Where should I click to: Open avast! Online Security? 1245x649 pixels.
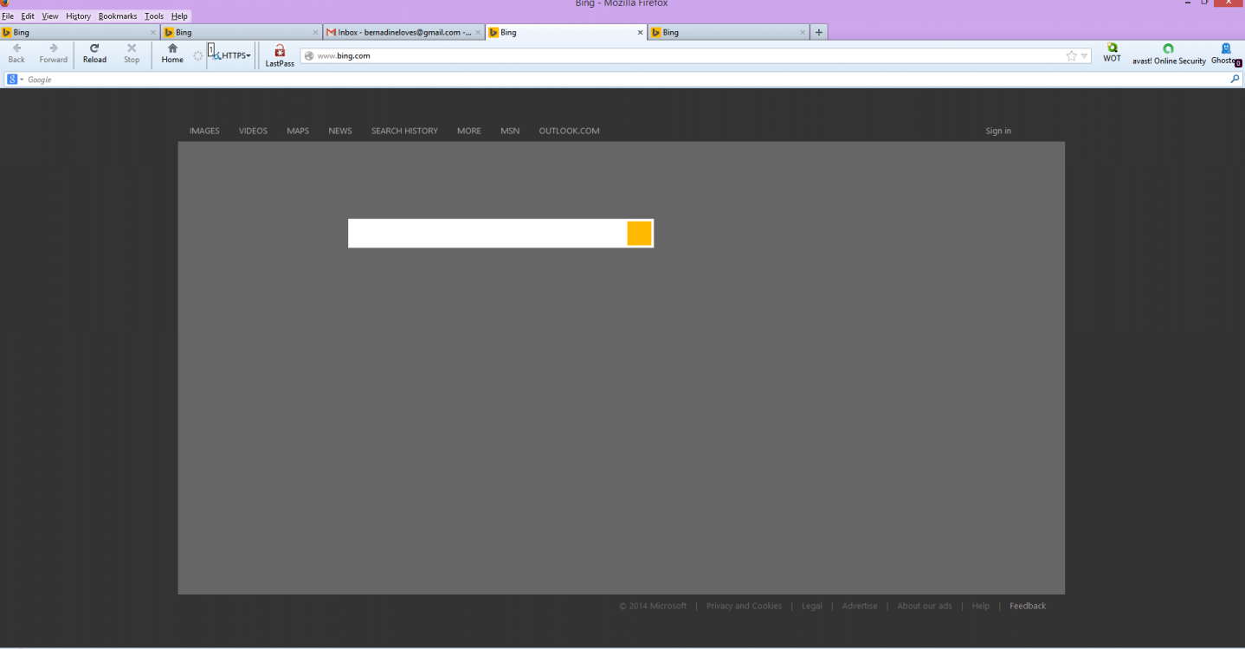coord(1169,55)
